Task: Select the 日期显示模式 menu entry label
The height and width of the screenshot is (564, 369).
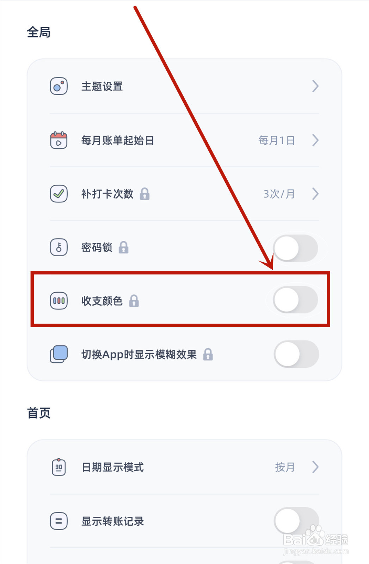Action: point(112,467)
